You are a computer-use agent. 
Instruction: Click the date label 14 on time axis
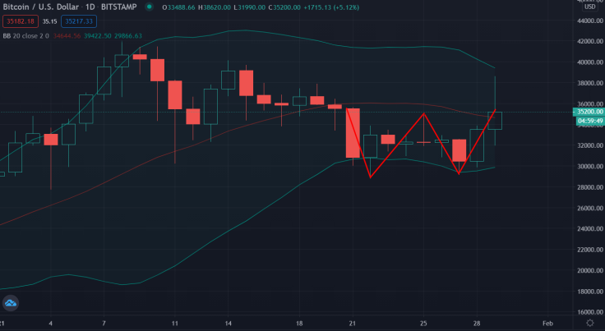(x=228, y=324)
